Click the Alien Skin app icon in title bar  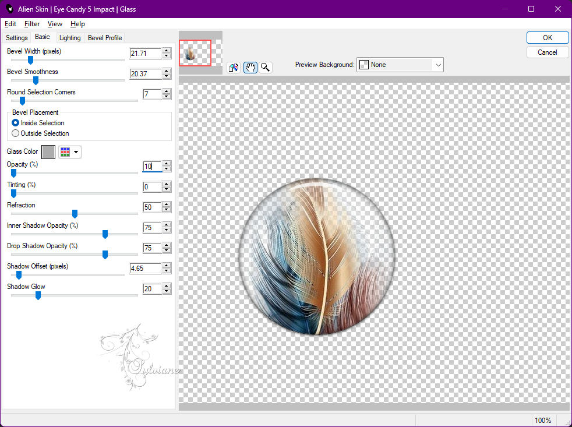(x=9, y=9)
